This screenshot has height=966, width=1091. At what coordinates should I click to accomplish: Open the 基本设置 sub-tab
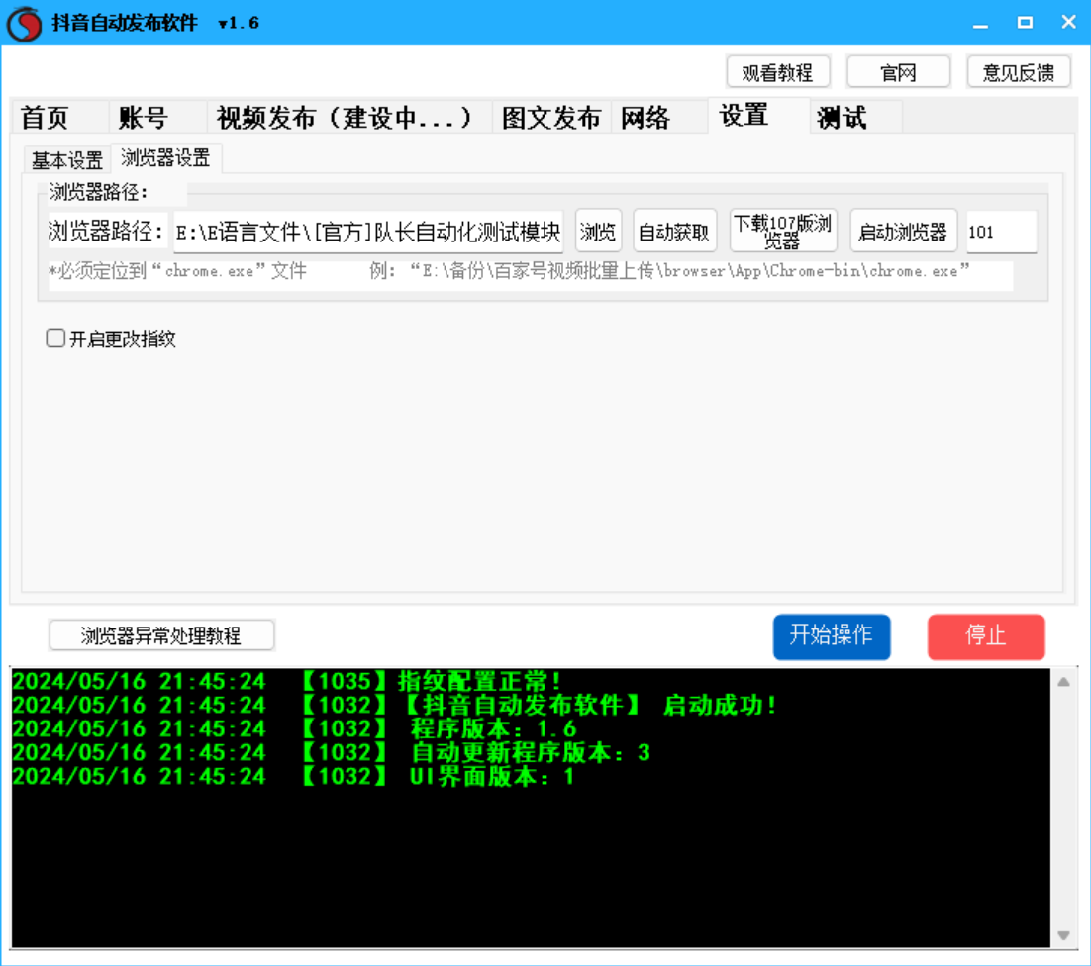pyautogui.click(x=67, y=160)
